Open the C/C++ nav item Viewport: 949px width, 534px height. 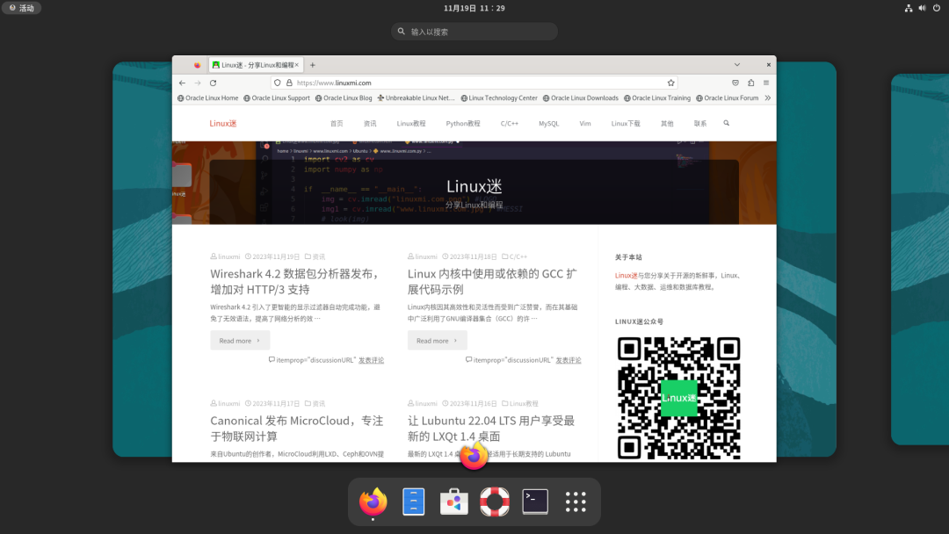[509, 123]
